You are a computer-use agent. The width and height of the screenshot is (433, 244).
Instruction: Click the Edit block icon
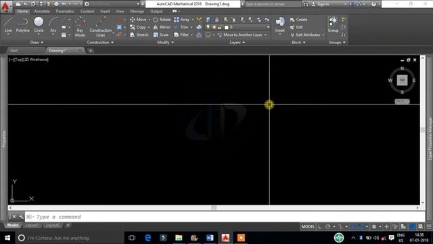tap(292, 27)
